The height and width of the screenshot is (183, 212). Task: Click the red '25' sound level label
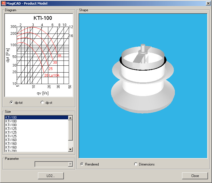[51, 69]
